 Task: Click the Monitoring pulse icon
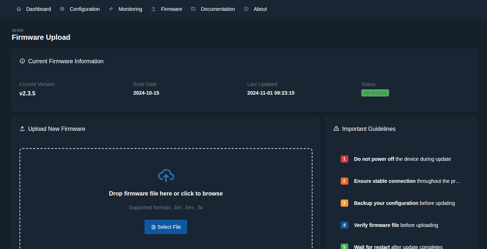(111, 9)
